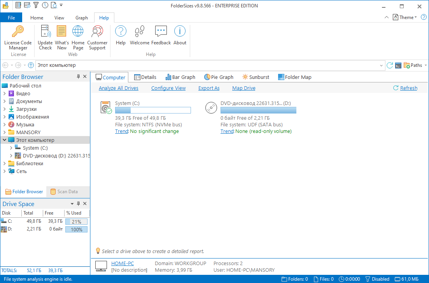Screen dimensions: 429x283
Task: Open the Details tab
Action: pos(145,77)
